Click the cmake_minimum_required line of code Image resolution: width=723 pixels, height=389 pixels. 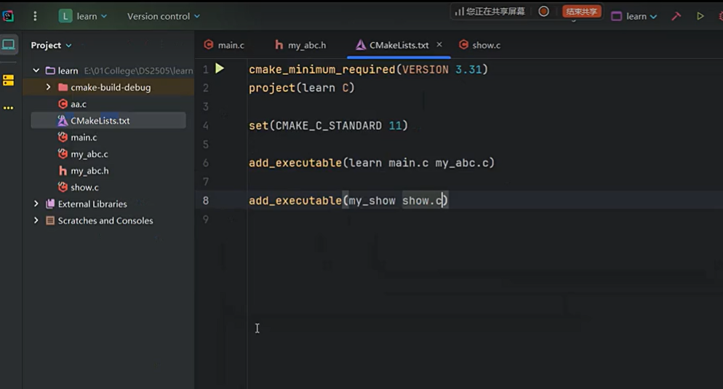click(368, 70)
